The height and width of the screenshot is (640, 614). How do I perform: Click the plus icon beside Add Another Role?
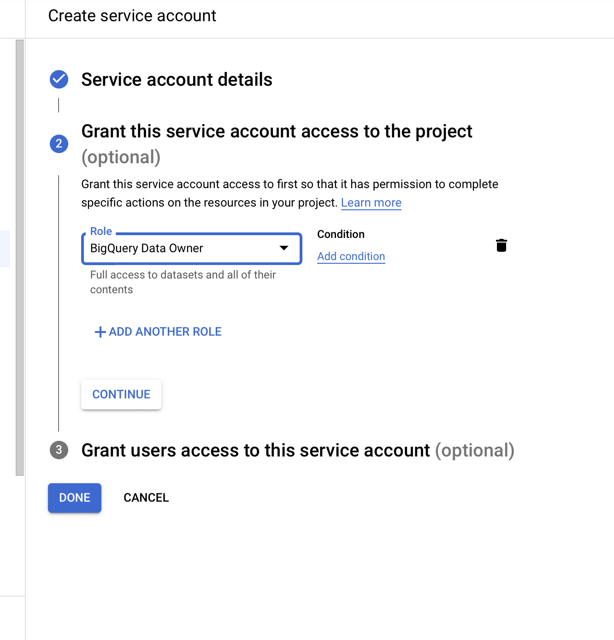coord(100,332)
